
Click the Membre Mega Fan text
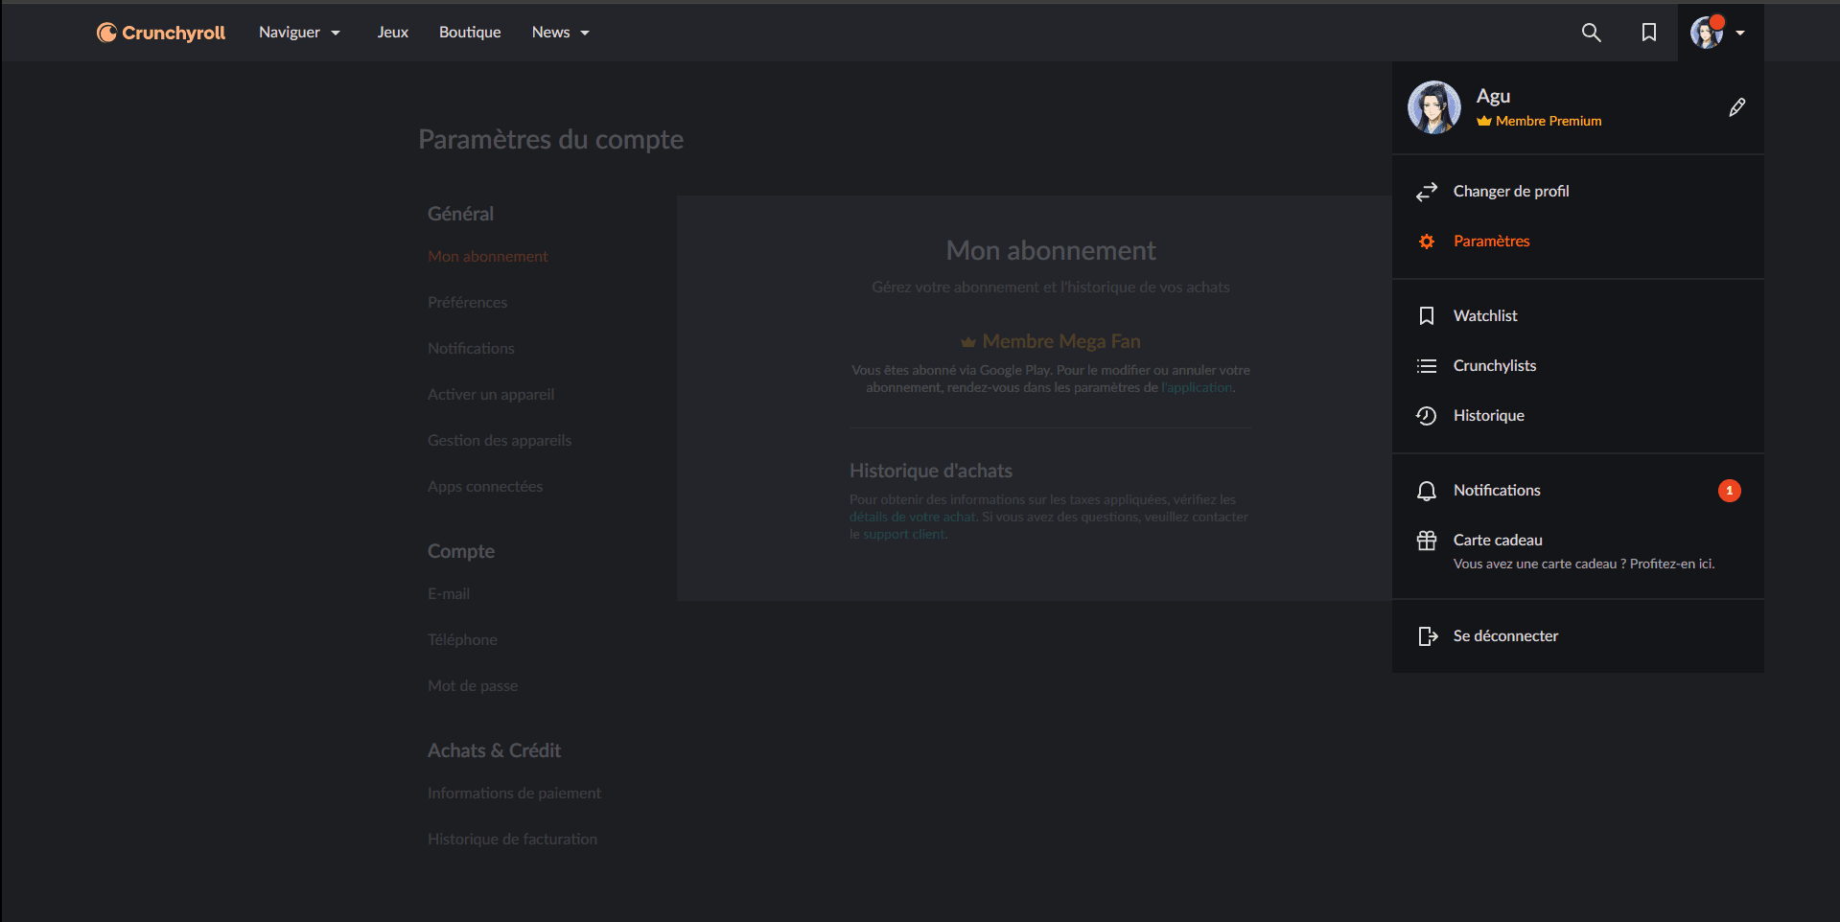coord(1061,342)
